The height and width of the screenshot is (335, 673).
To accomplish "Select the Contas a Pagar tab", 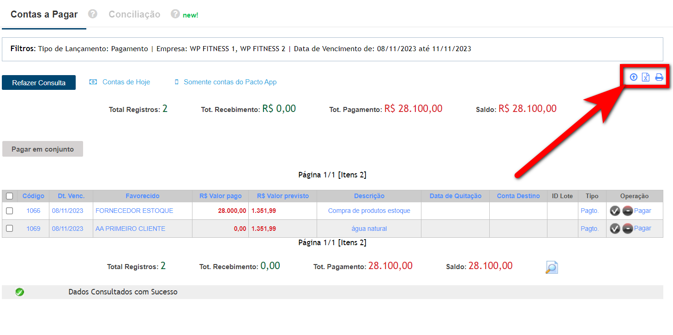I will click(44, 14).
